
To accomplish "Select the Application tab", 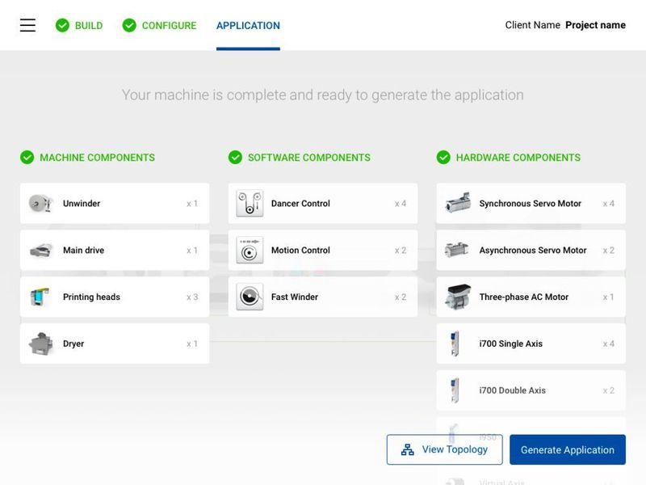I will pos(248,26).
